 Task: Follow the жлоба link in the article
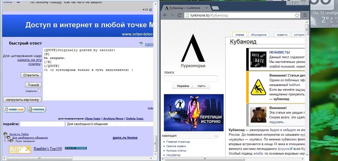(x=258, y=153)
